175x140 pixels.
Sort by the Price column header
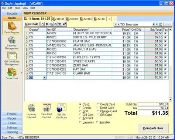121,30
